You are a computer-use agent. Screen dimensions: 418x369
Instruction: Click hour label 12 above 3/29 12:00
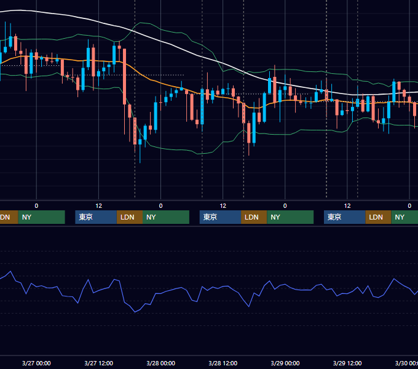pyautogui.click(x=347, y=206)
